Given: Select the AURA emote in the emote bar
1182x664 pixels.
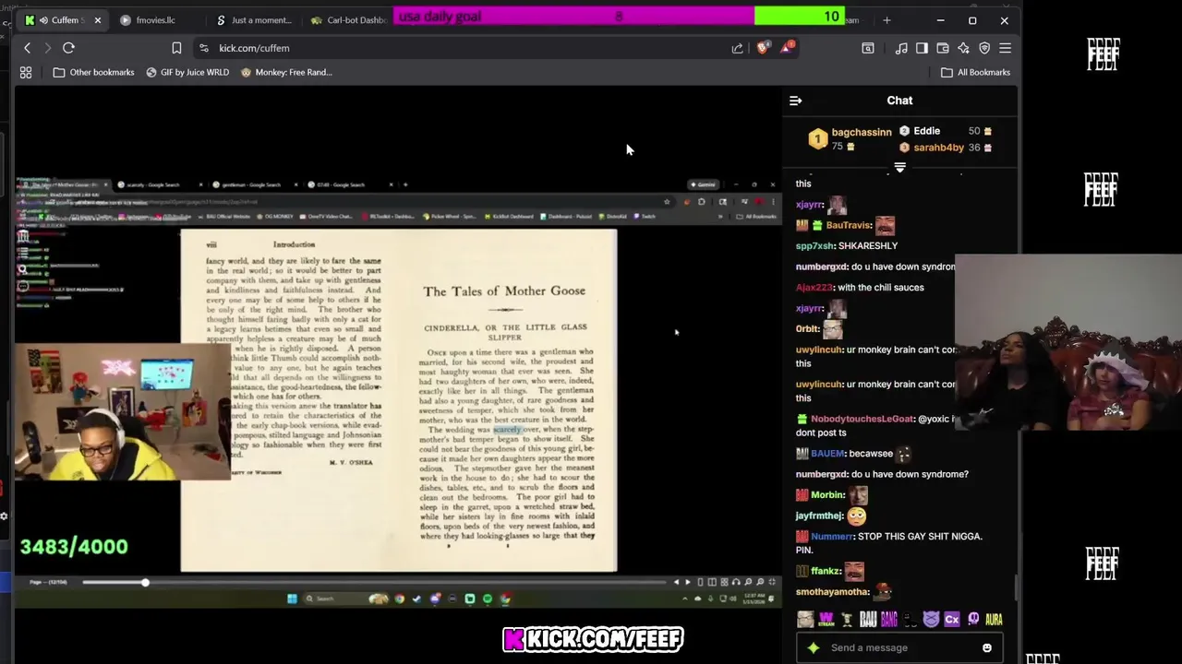Looking at the screenshot, I should point(994,620).
